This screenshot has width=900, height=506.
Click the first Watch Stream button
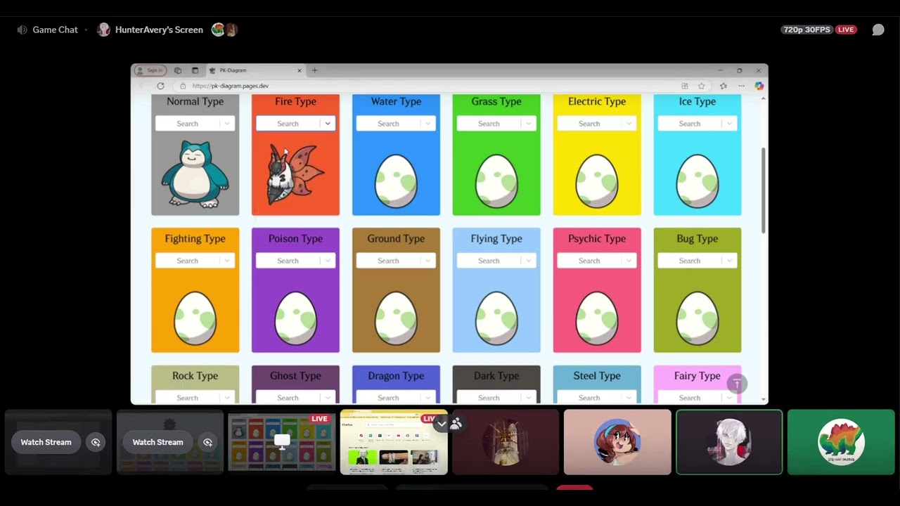[x=46, y=442]
